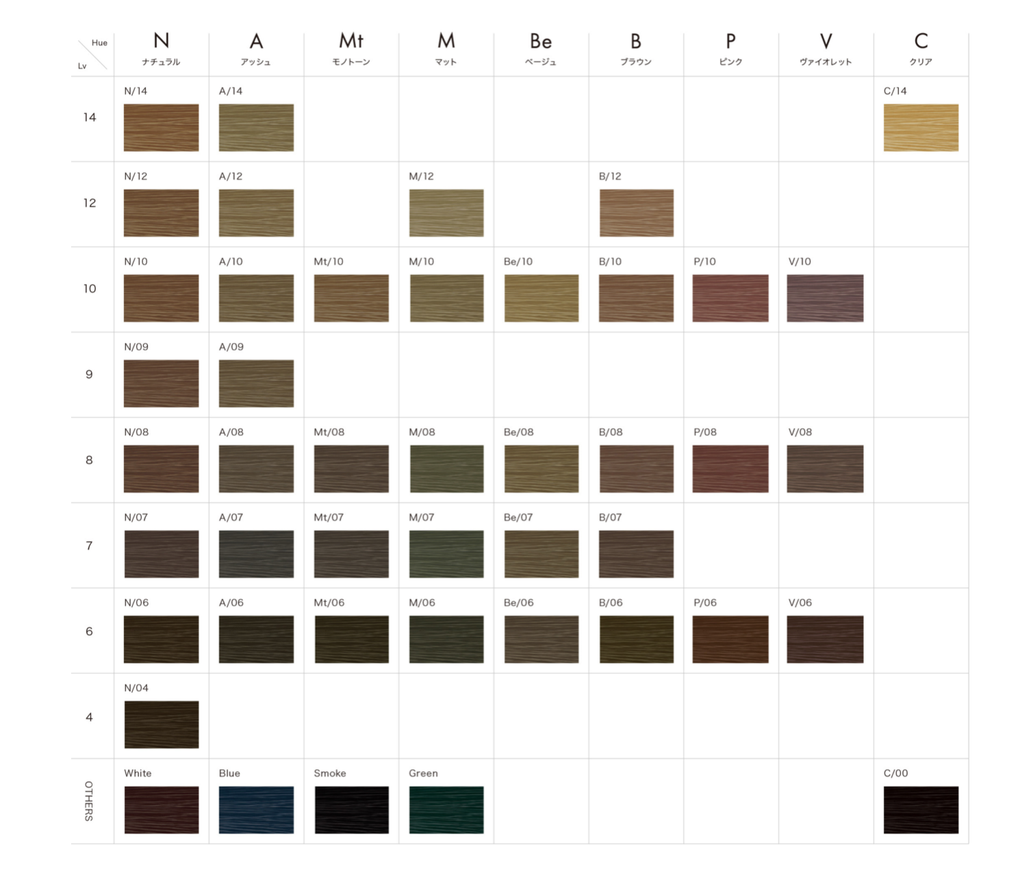Click the level 14 row label
This screenshot has height=869, width=1031.
tap(90, 118)
